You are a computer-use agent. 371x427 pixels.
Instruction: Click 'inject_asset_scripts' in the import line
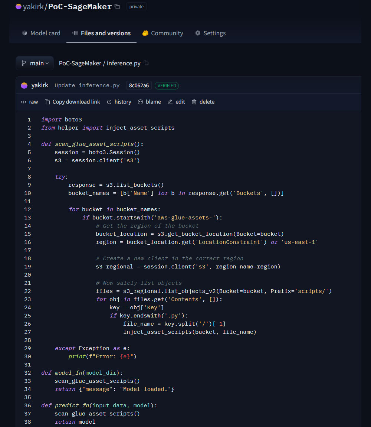click(x=140, y=128)
